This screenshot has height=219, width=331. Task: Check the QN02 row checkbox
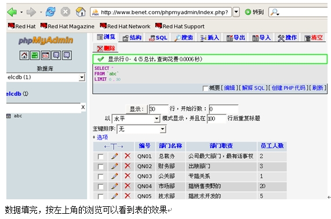pyautogui.click(x=101, y=167)
